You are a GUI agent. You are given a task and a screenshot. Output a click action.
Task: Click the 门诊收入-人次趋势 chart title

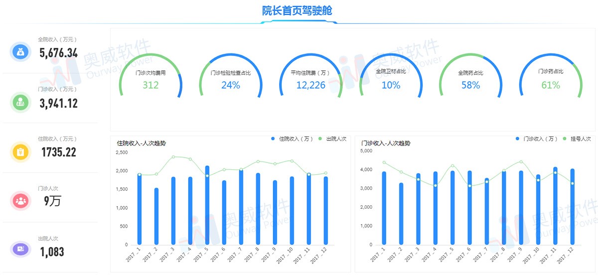click(386, 143)
